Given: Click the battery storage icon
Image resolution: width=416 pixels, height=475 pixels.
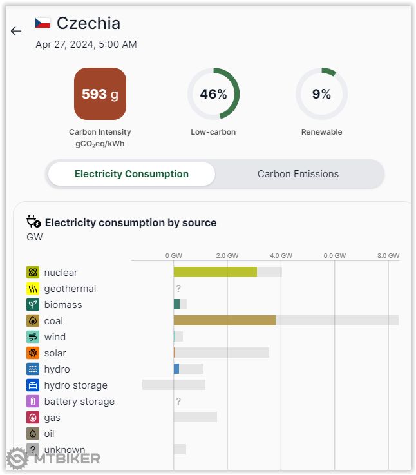Looking at the screenshot, I should coord(33,402).
